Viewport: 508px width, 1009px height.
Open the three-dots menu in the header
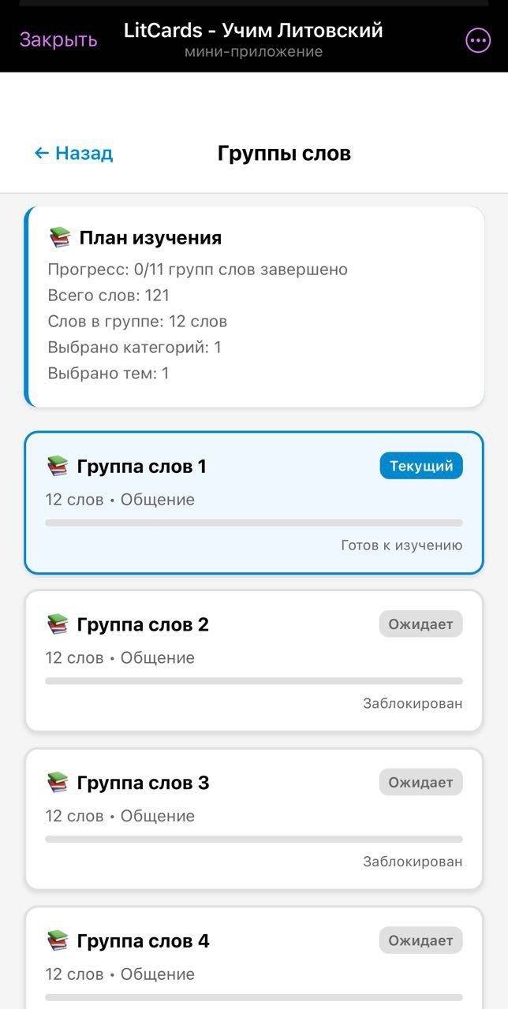point(476,41)
